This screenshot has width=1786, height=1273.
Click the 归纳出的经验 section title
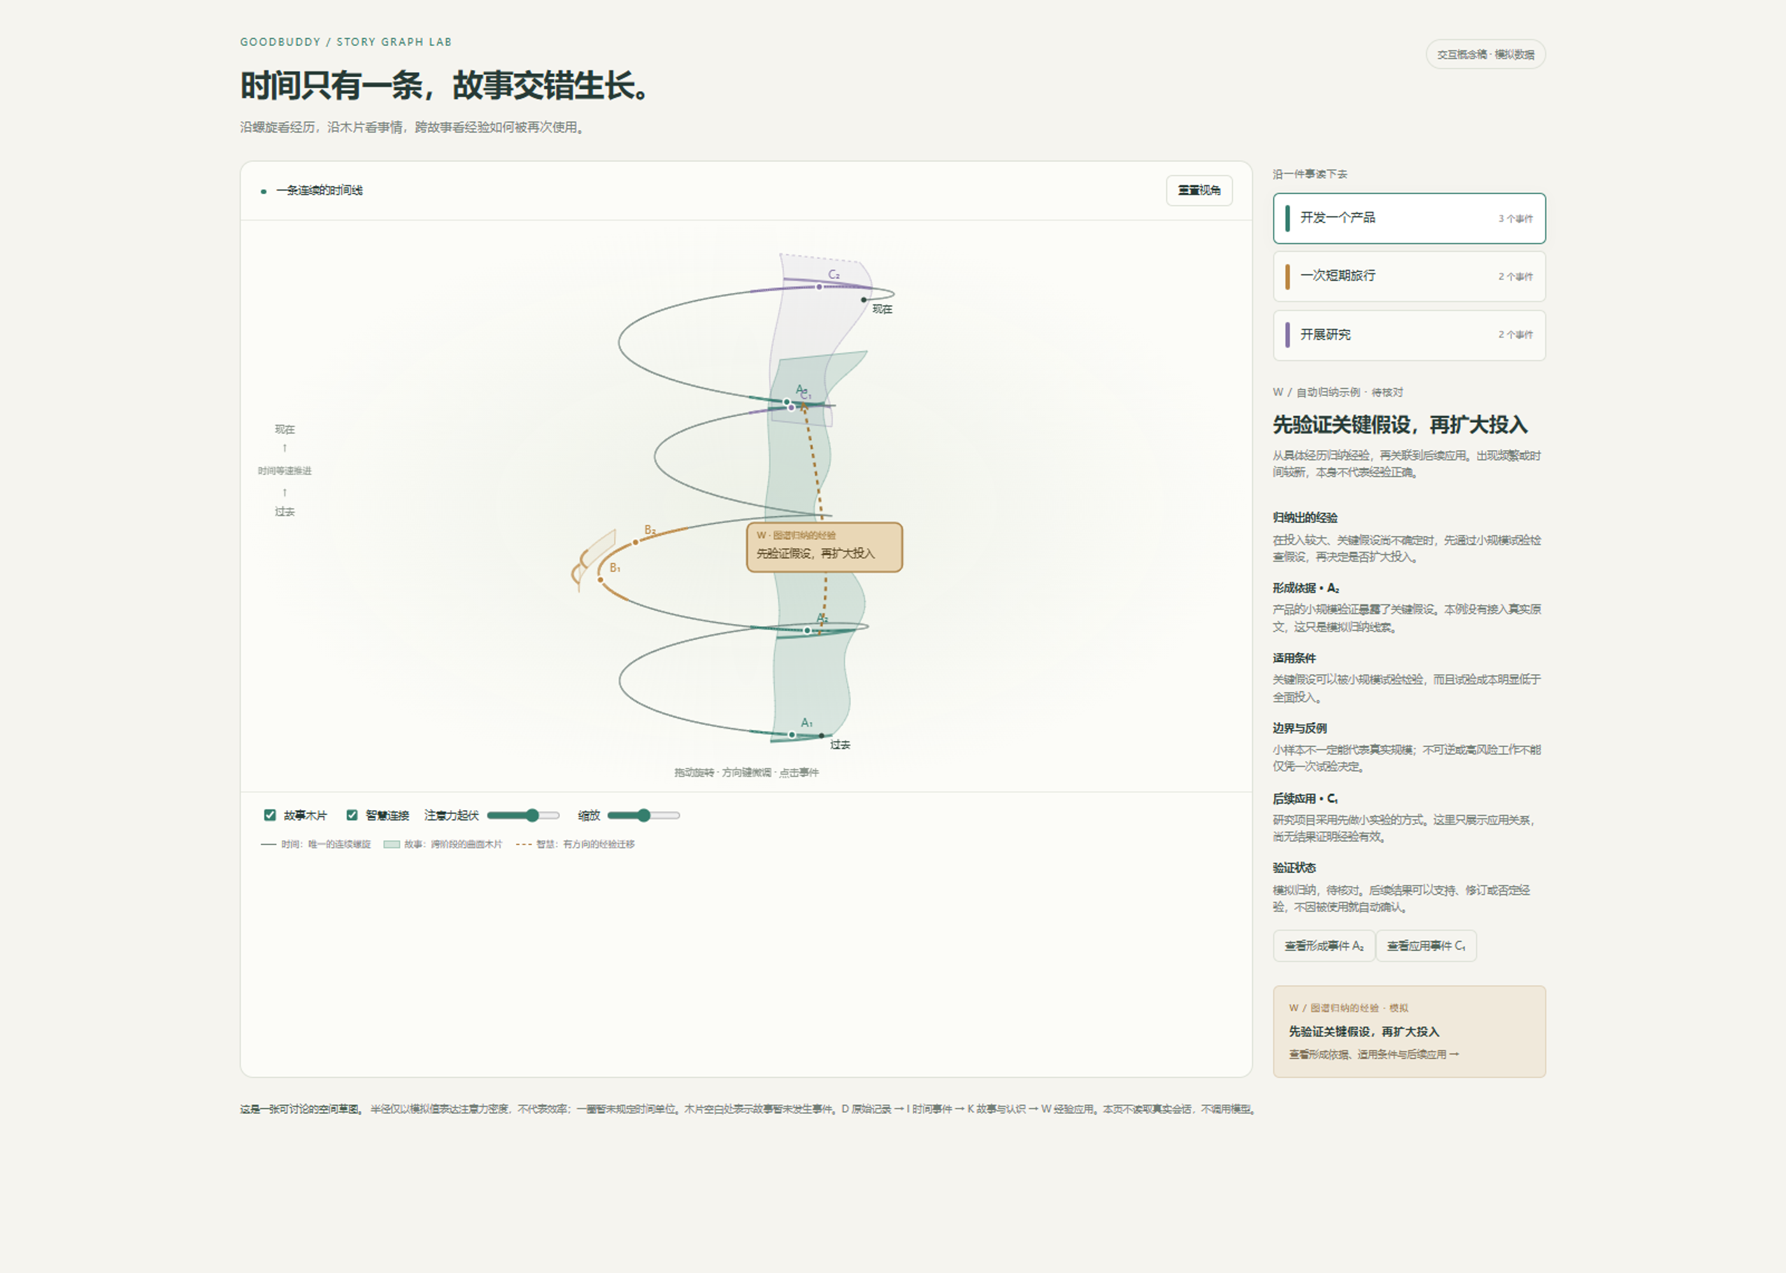[1304, 517]
